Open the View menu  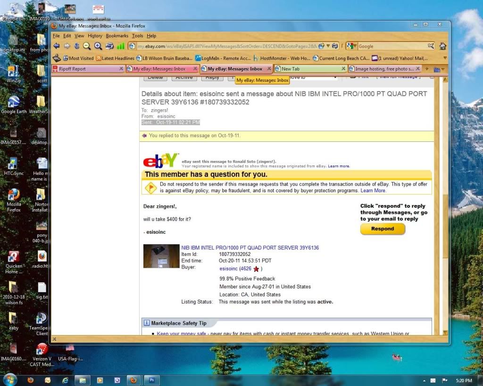pyautogui.click(x=79, y=36)
